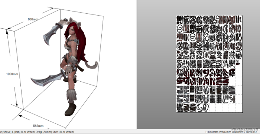Click the status bar text 'H1000mm W582mm D880mm'
260x134 pixels.
224,132
